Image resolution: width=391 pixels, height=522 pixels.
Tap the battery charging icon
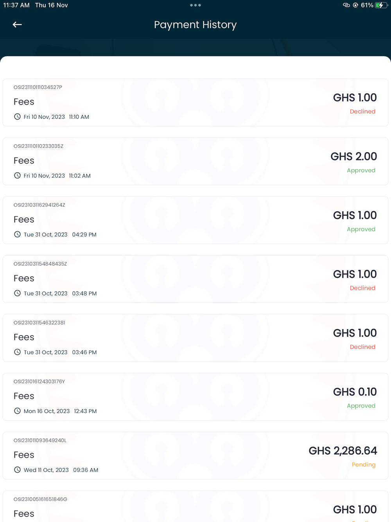tap(380, 5)
